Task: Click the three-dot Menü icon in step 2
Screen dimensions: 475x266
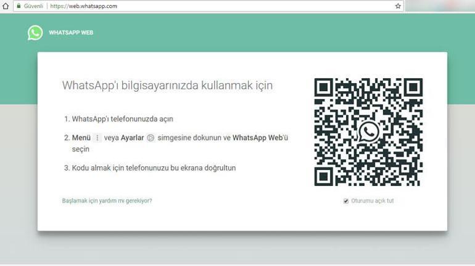Action: [x=97, y=138]
